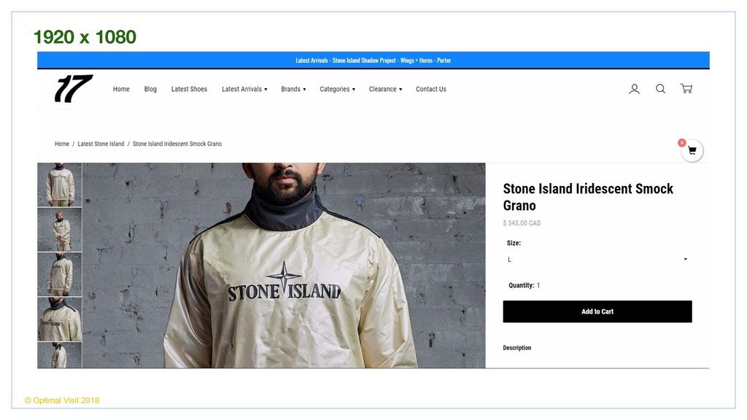Click Home in the breadcrumb trail
The image size is (747, 420).
[x=62, y=144]
